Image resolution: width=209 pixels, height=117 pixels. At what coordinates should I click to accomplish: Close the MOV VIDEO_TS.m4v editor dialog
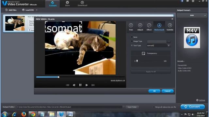click(x=172, y=19)
